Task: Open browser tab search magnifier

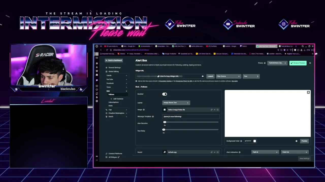Action: (302, 46)
